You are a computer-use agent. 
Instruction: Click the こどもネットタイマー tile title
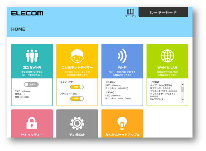[x=77, y=68]
